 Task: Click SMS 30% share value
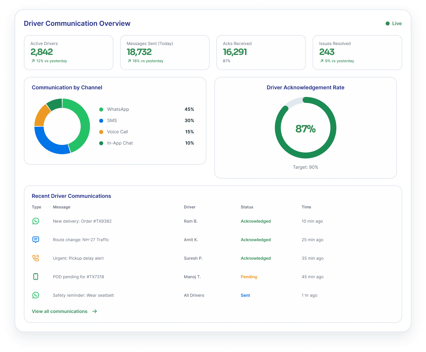(189, 120)
